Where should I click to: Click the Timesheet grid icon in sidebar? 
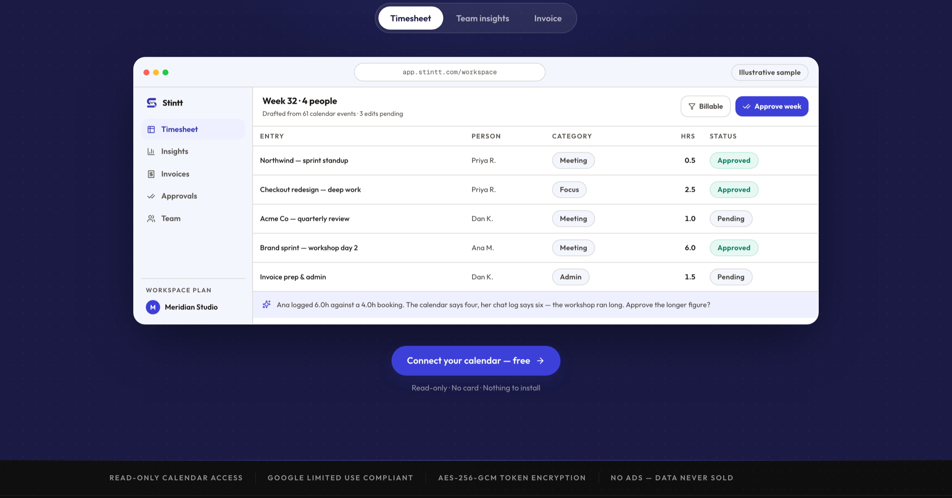point(151,129)
